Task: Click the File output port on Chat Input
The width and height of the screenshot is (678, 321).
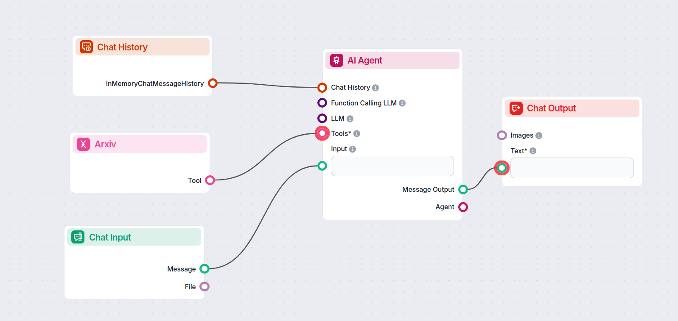Action: pos(205,286)
